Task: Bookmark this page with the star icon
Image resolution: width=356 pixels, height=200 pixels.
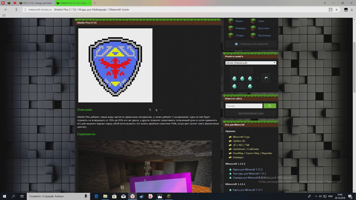Action: [336, 9]
